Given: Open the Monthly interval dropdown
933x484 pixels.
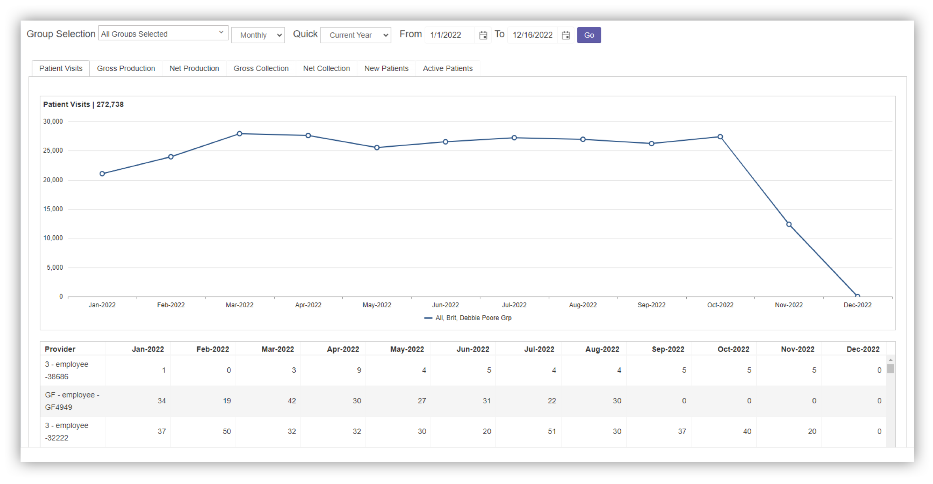Looking at the screenshot, I should tap(258, 35).
